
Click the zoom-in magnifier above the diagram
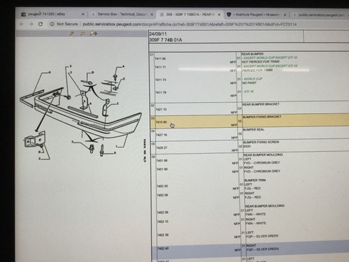pos(72,34)
